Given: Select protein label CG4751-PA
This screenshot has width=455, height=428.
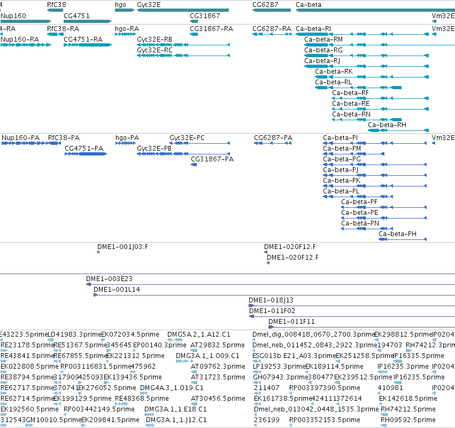Looking at the screenshot, I should click(84, 149).
